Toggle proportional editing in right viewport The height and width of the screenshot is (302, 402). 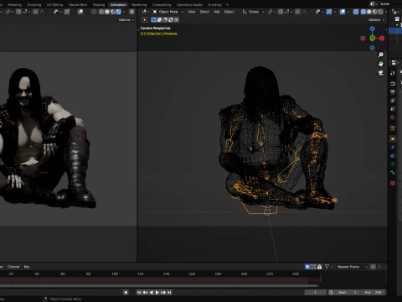[x=297, y=12]
